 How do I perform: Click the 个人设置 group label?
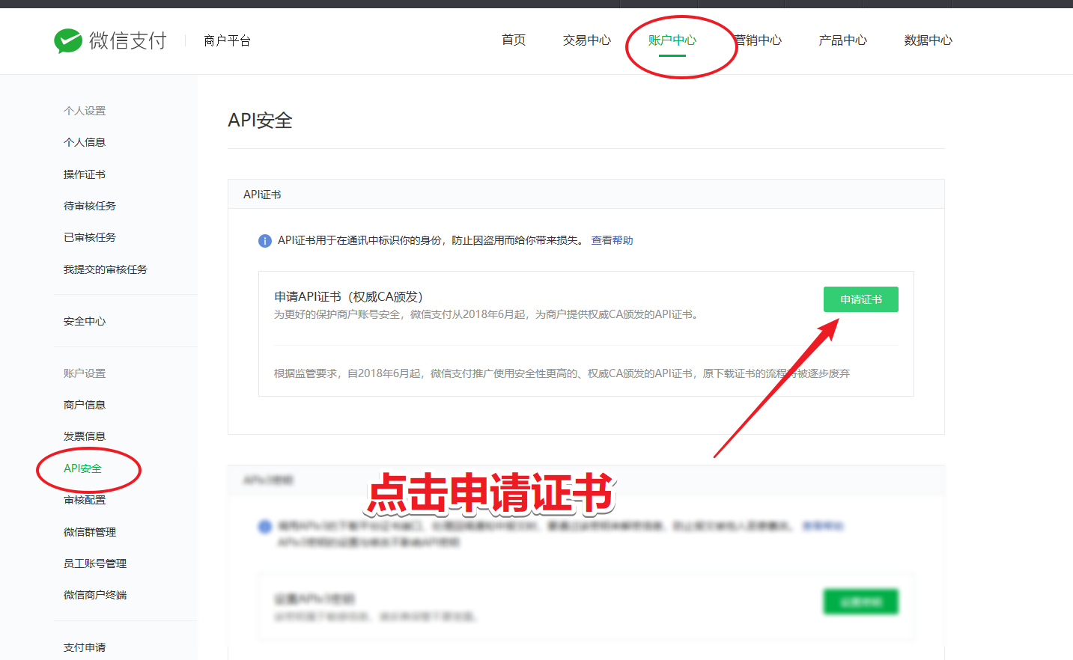tap(85, 111)
